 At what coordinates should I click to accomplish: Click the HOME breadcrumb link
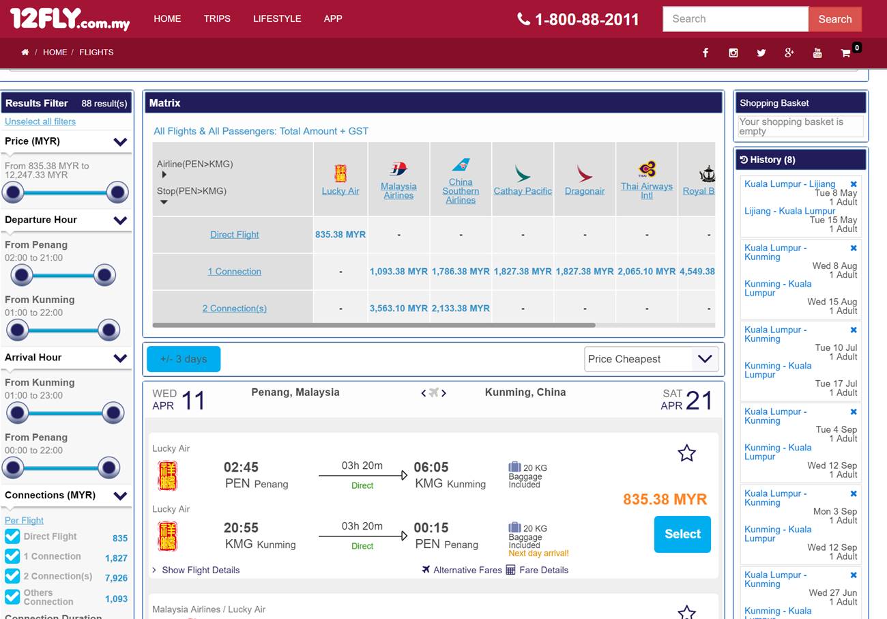tap(55, 52)
